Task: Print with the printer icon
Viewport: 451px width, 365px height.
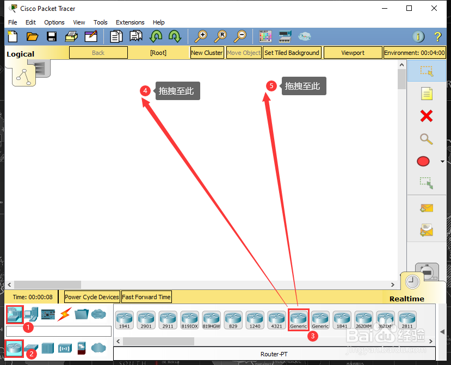Action: [71, 36]
